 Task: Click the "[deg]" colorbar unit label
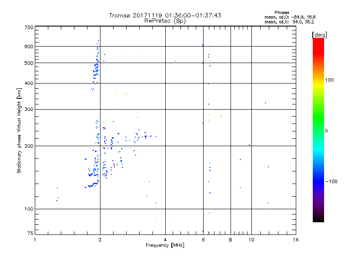[319, 35]
